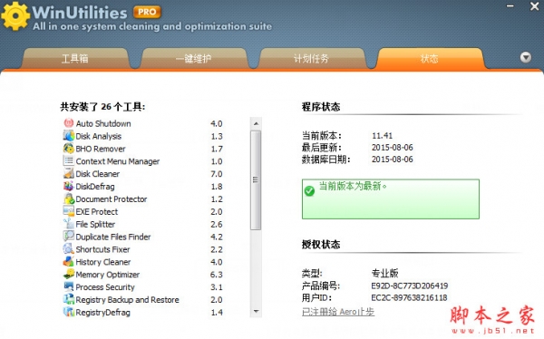This screenshot has height=339, width=544.
Task: Click the Auto Shutdown icon
Action: point(69,123)
